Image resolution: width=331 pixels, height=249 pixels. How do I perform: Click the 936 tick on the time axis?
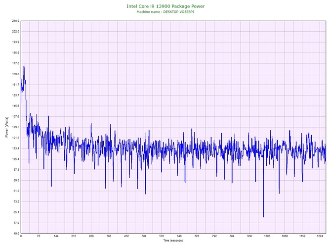point(249,236)
